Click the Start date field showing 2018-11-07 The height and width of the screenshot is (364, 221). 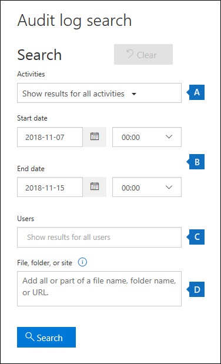click(x=50, y=137)
